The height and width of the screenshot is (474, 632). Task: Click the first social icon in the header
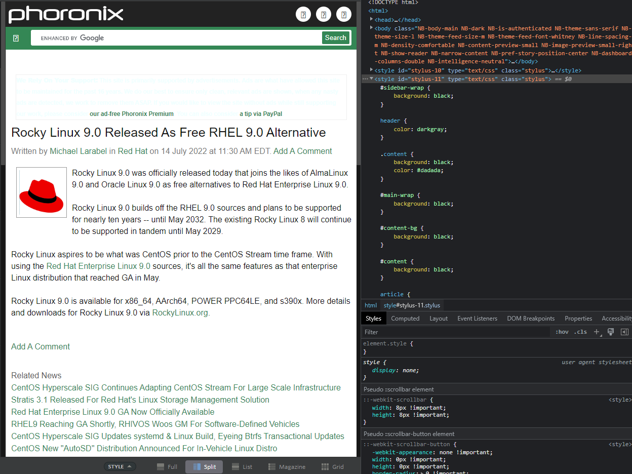coord(303,14)
